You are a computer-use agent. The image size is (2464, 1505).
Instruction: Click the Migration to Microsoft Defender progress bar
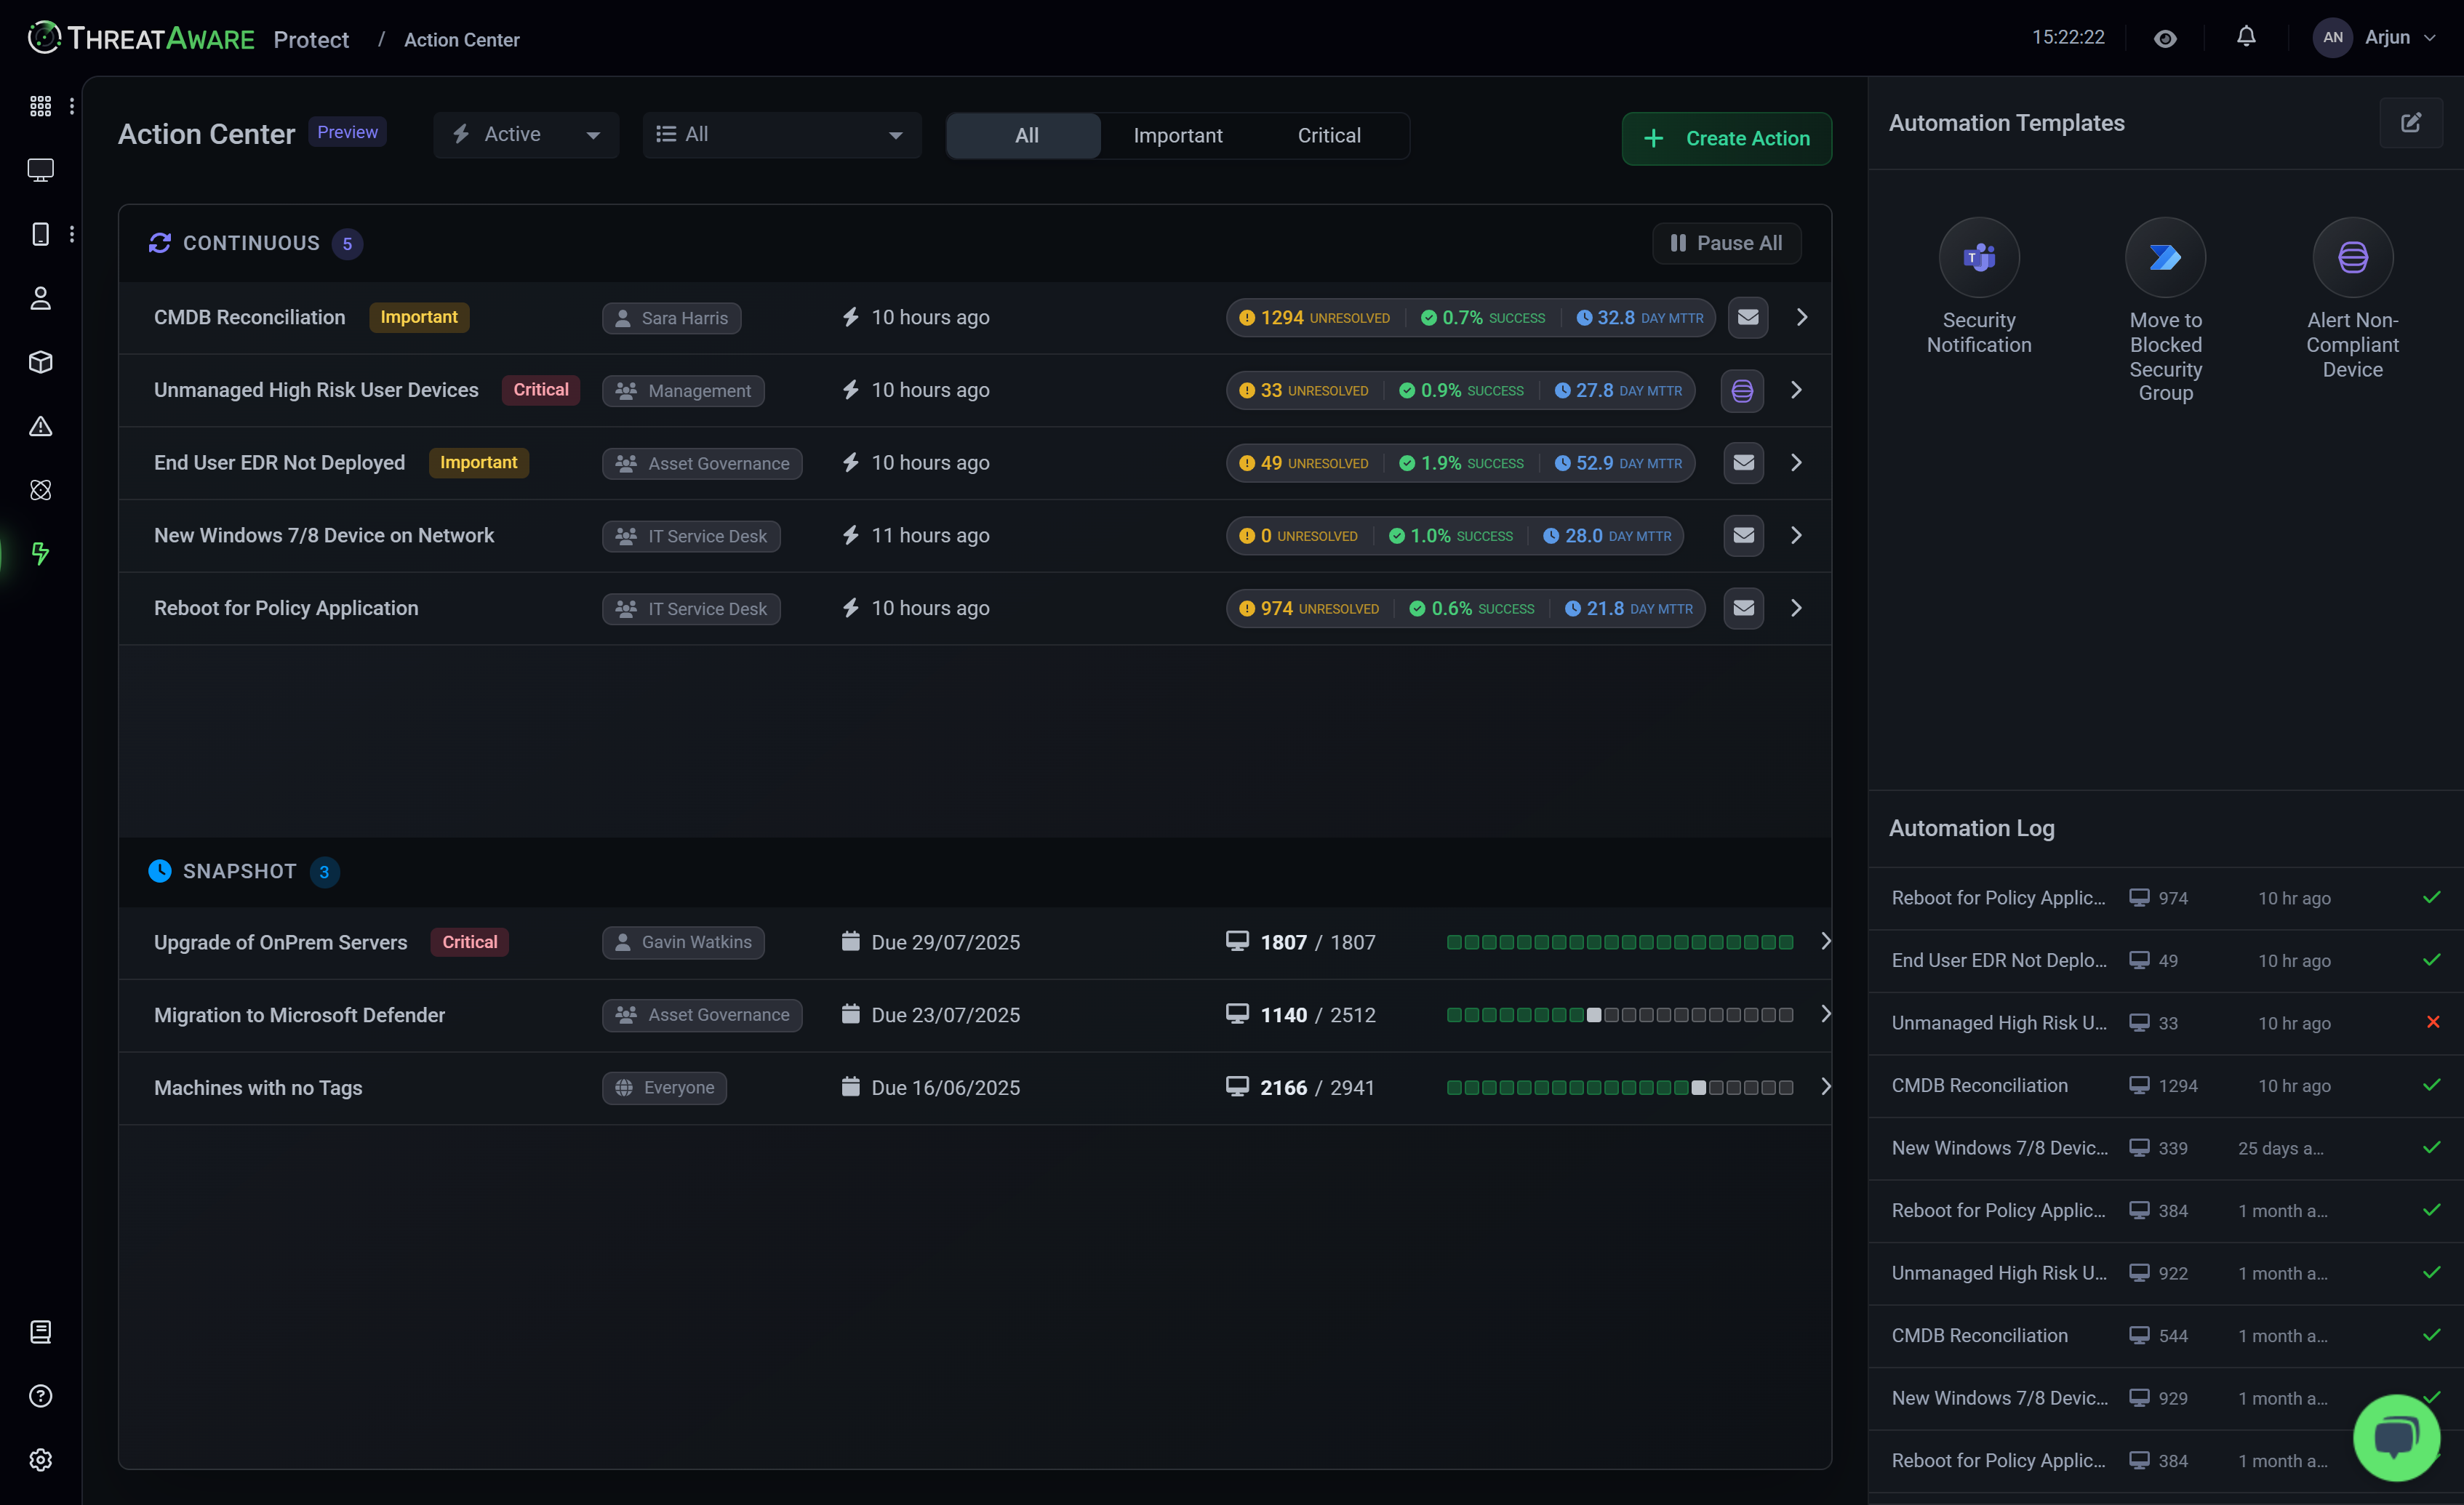tap(1620, 1014)
